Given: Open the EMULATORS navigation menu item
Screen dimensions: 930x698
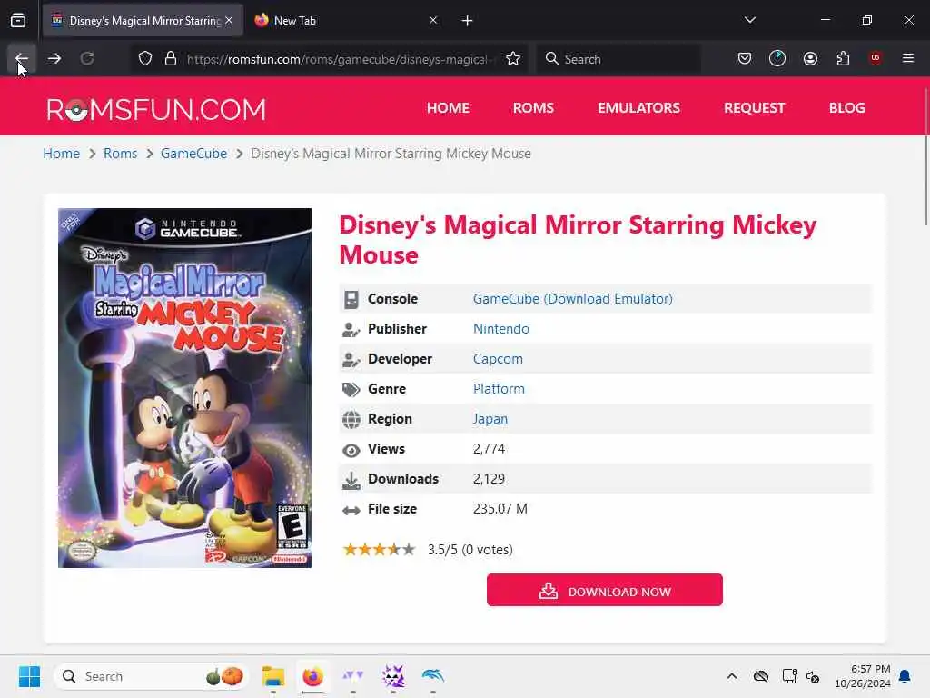Looking at the screenshot, I should pyautogui.click(x=638, y=108).
